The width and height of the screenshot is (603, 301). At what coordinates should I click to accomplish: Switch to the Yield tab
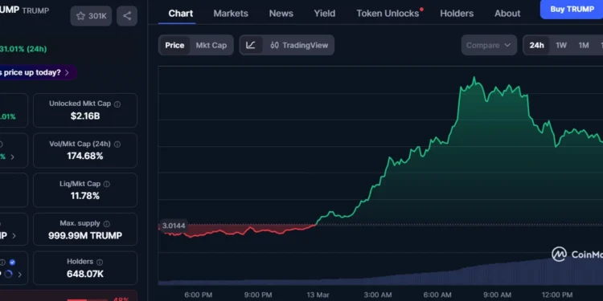point(325,14)
